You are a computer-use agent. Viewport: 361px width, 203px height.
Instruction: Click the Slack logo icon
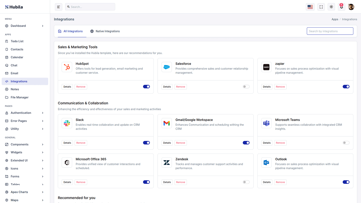coord(67,123)
